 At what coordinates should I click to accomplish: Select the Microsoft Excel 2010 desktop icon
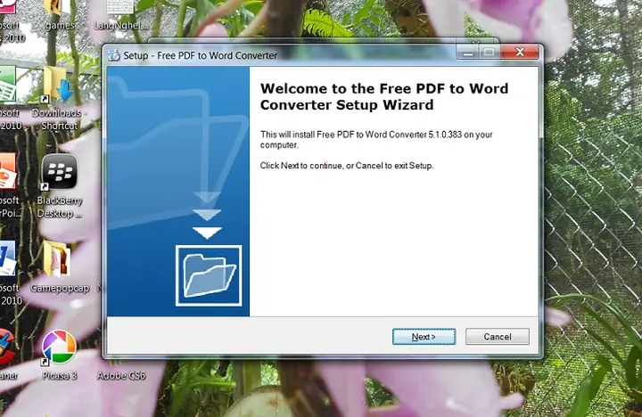[x=9, y=98]
